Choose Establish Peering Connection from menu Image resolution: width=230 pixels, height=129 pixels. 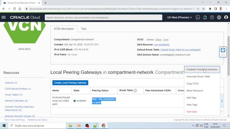click(x=202, y=70)
